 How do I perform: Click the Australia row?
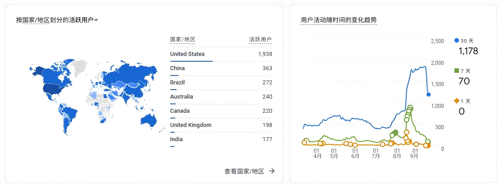coord(221,97)
